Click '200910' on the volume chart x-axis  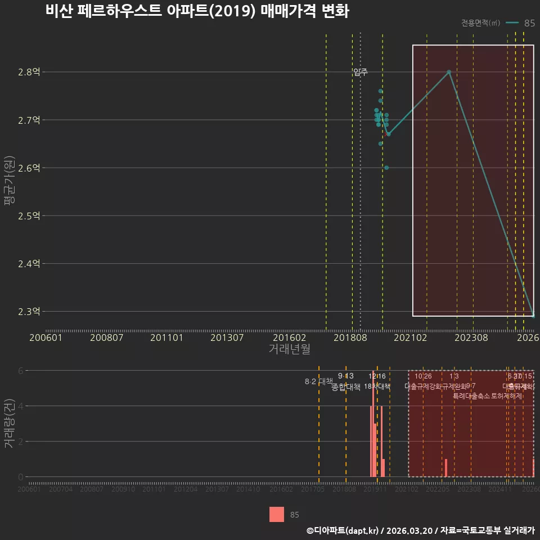(x=123, y=489)
